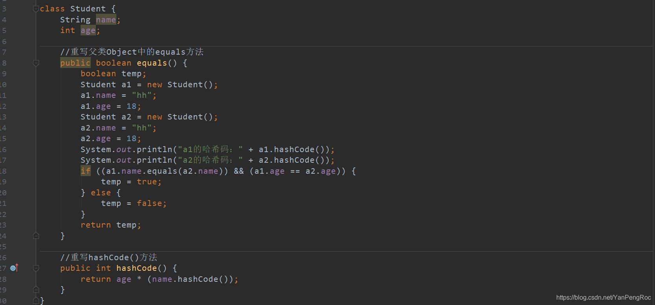This screenshot has height=305, width=655.
Task: Click 'return temp;' statement
Action: [111, 225]
